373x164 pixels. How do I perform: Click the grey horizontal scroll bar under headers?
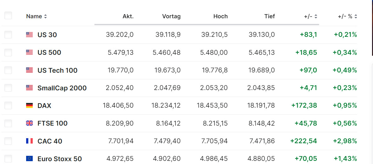tap(206, 24)
